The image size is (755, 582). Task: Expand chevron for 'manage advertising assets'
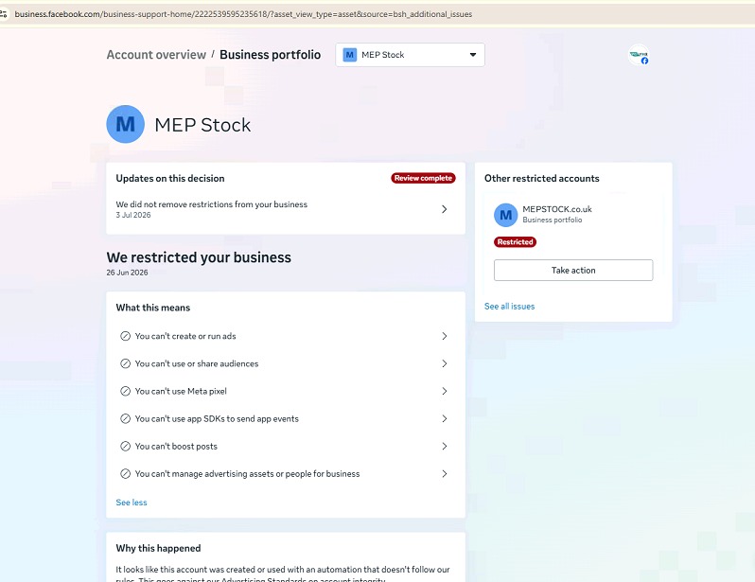[445, 473]
